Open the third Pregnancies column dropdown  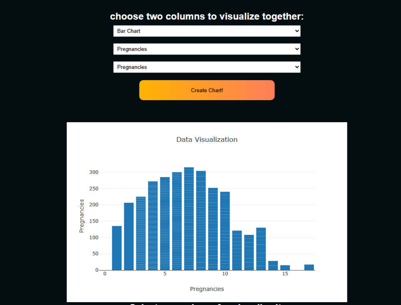tap(207, 67)
